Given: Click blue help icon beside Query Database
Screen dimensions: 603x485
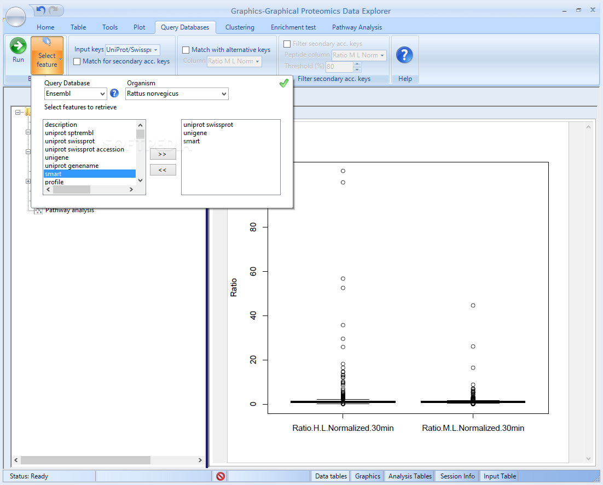Looking at the screenshot, I should tap(114, 93).
